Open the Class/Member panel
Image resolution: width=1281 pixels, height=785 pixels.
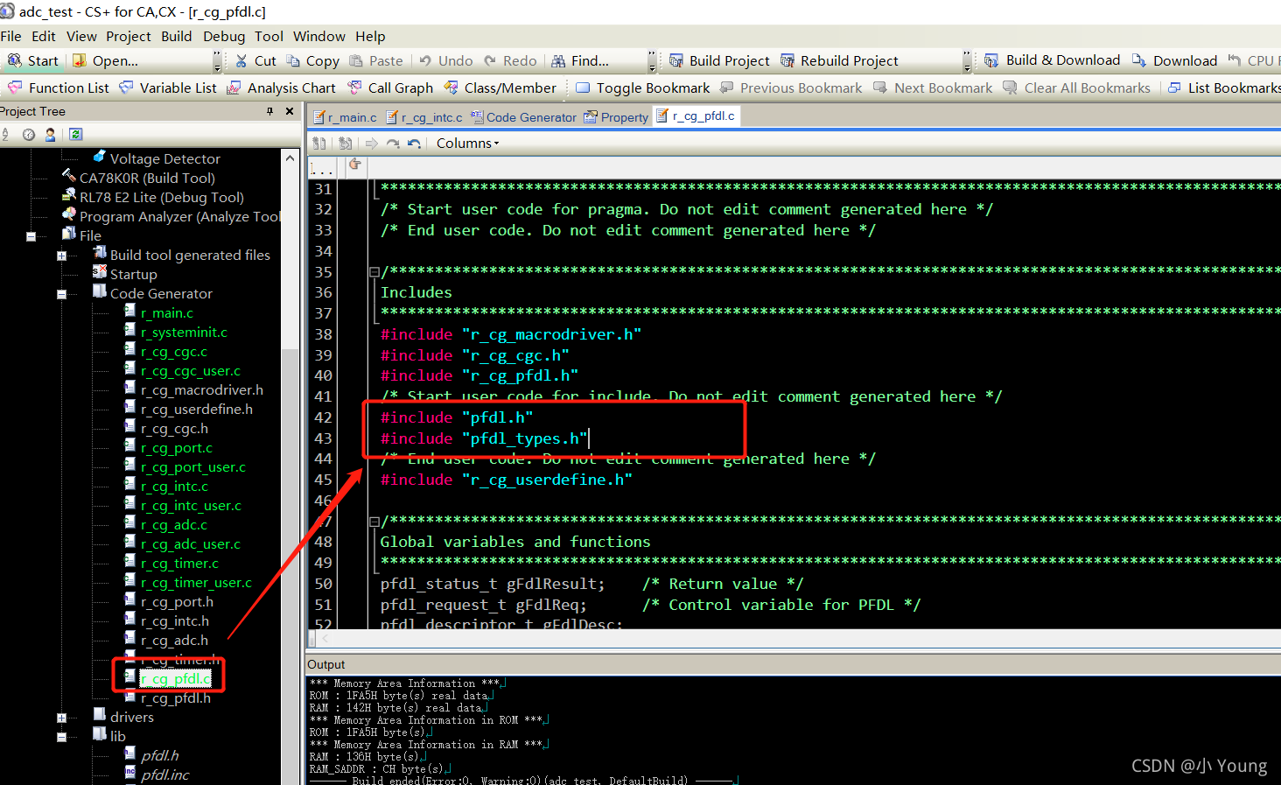point(500,88)
